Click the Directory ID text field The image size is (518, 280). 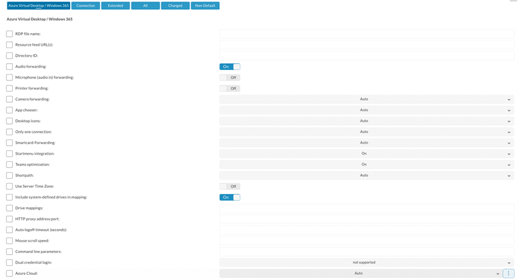tap(367, 56)
